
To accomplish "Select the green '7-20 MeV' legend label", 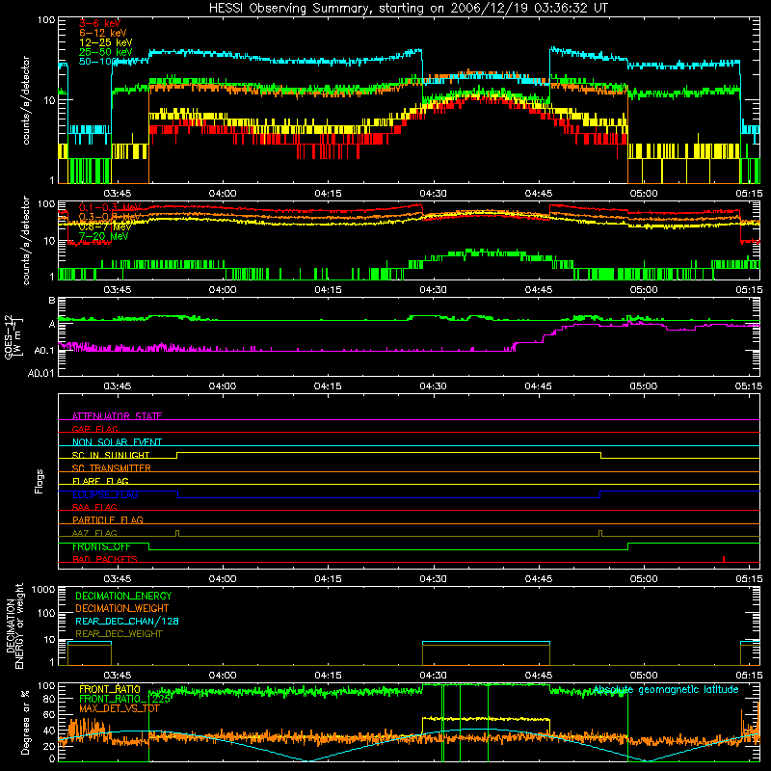I will 103,236.
